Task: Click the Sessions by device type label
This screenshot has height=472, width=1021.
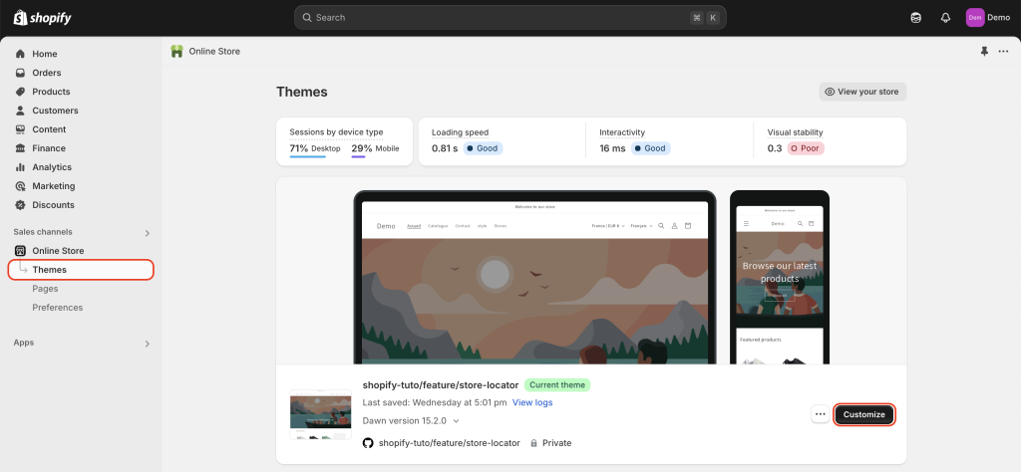Action: coord(336,132)
